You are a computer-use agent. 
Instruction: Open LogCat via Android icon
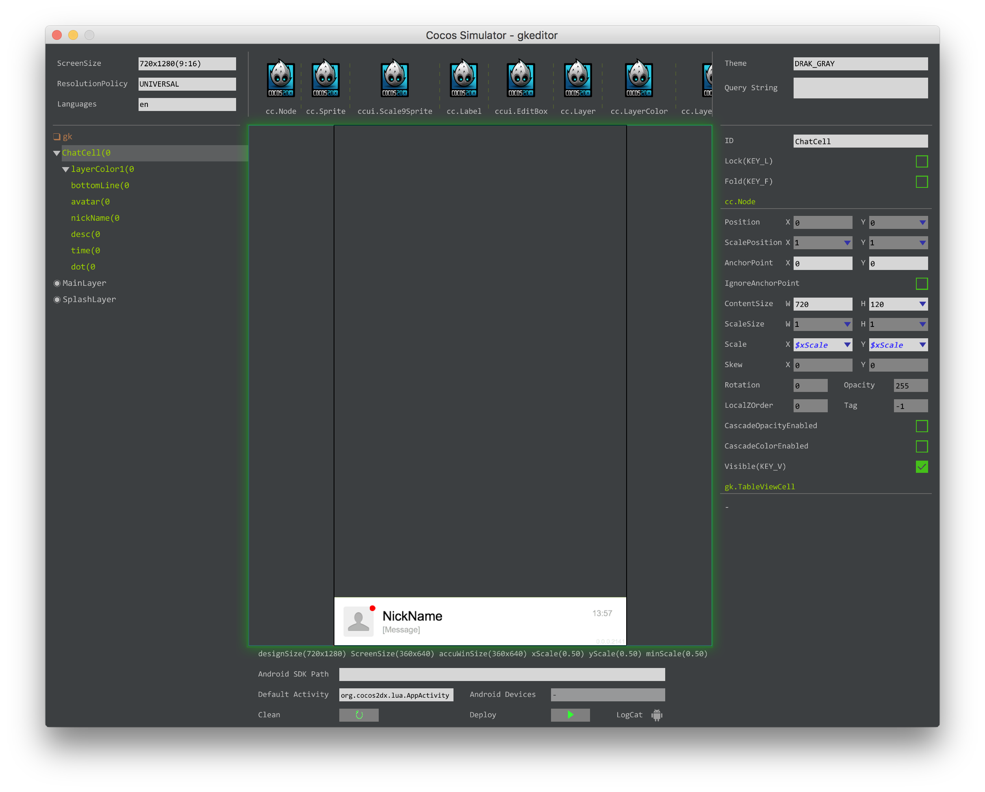(657, 715)
